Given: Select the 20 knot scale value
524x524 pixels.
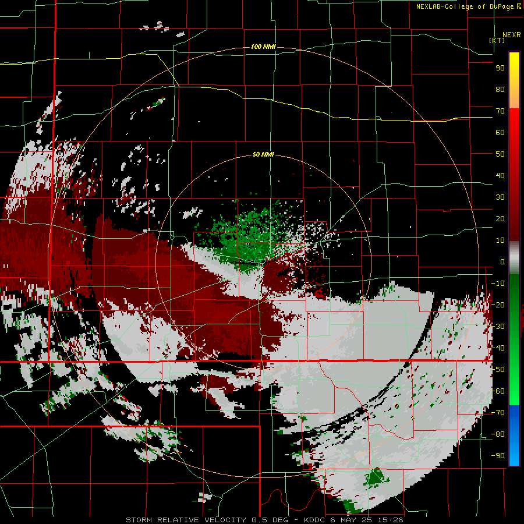Looking at the screenshot, I should pyautogui.click(x=500, y=218).
